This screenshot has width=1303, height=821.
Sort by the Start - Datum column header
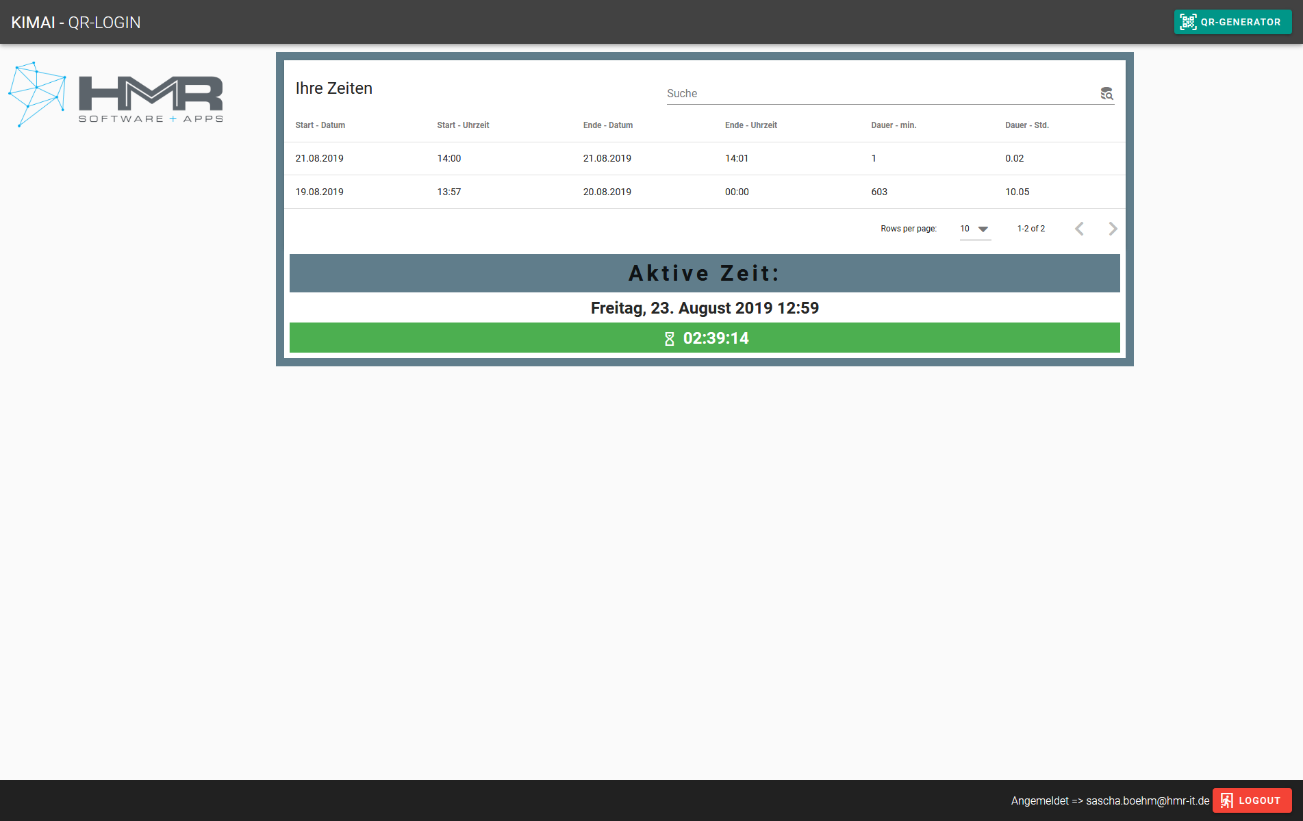(320, 125)
